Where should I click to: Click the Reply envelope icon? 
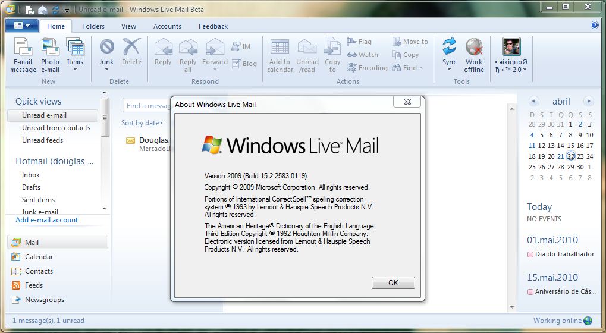(163, 47)
